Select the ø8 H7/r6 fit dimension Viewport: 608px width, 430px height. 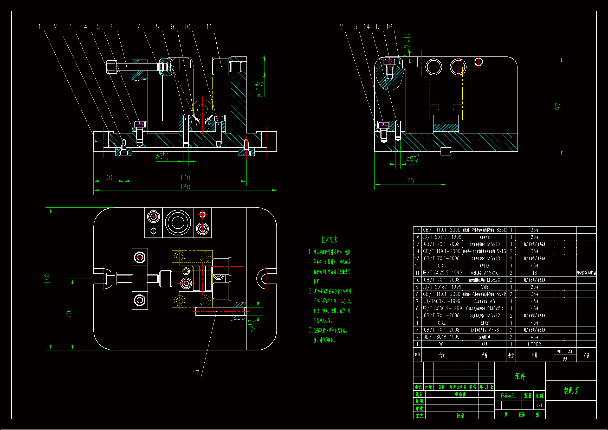[x=253, y=326]
